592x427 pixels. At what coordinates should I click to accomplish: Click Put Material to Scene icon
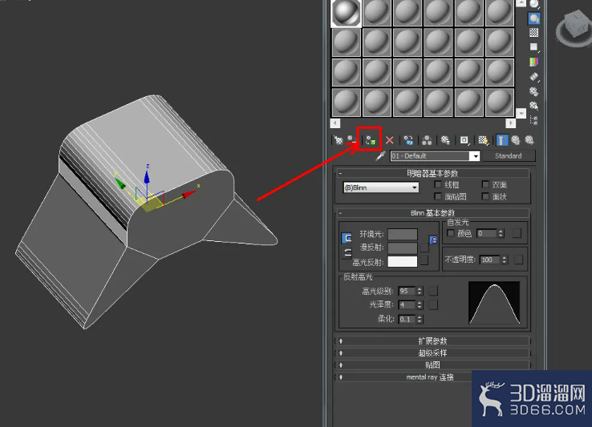pyautogui.click(x=352, y=140)
